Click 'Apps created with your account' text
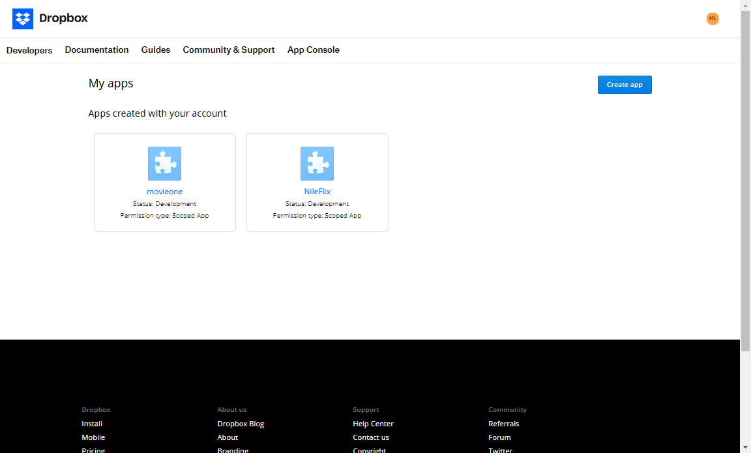 pos(157,113)
